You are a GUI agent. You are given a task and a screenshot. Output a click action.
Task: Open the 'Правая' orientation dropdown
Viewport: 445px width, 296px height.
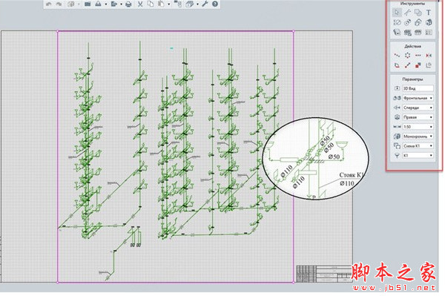(418, 117)
